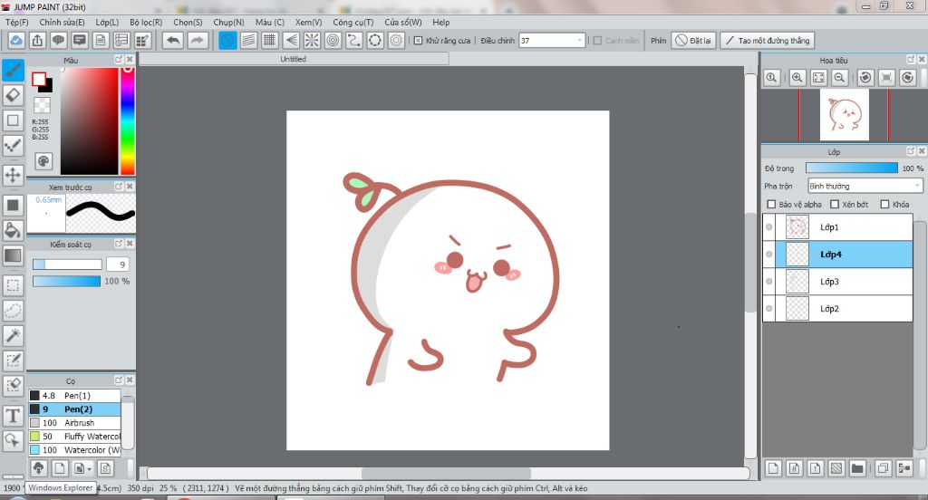928x500 pixels.
Task: Select the Brush tool in left toolbar
Action: (x=13, y=70)
